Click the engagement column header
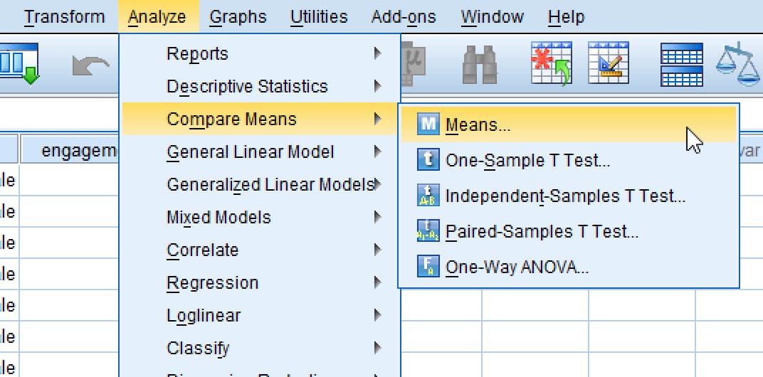Viewport: 763px width, 377px height. [x=68, y=150]
